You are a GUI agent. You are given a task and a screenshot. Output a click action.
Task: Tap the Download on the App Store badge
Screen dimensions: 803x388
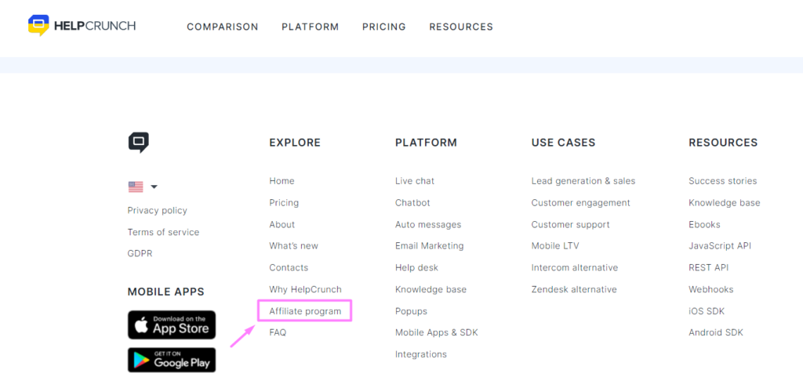point(172,325)
